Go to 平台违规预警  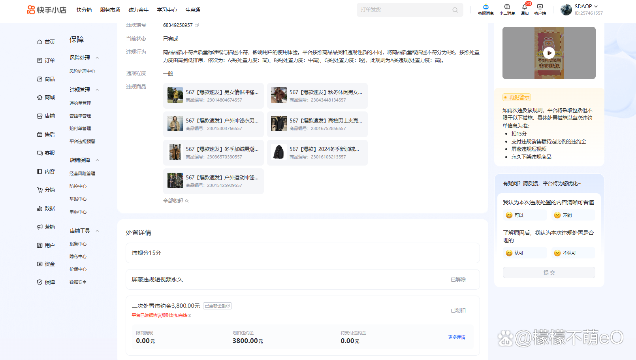[x=82, y=141]
